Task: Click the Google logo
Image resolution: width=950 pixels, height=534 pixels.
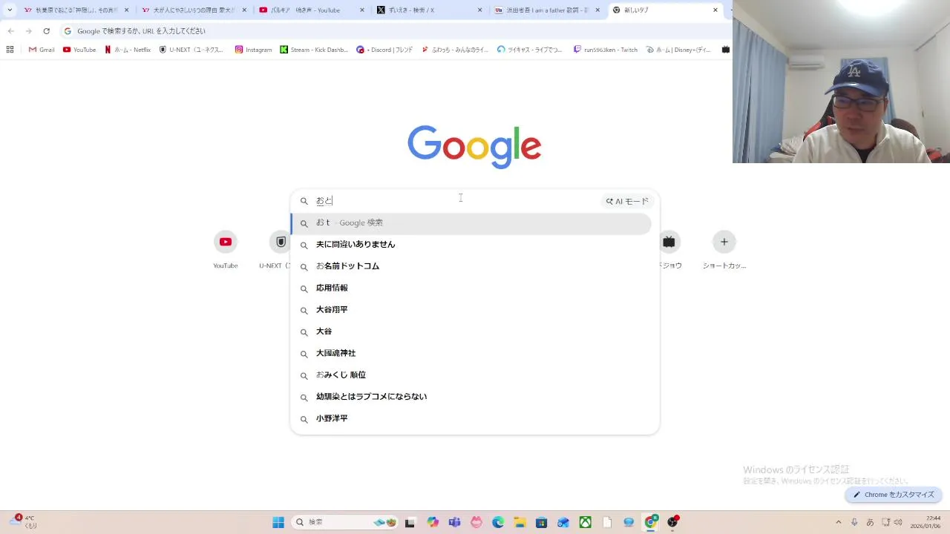Action: pyautogui.click(x=474, y=147)
